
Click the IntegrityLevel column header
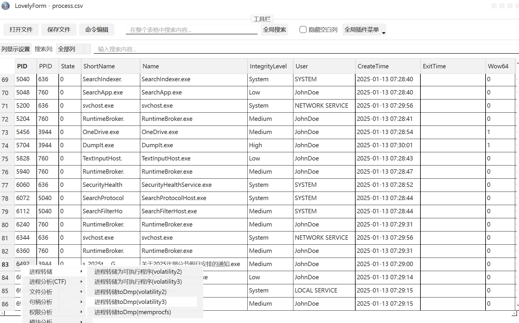pyautogui.click(x=270, y=66)
